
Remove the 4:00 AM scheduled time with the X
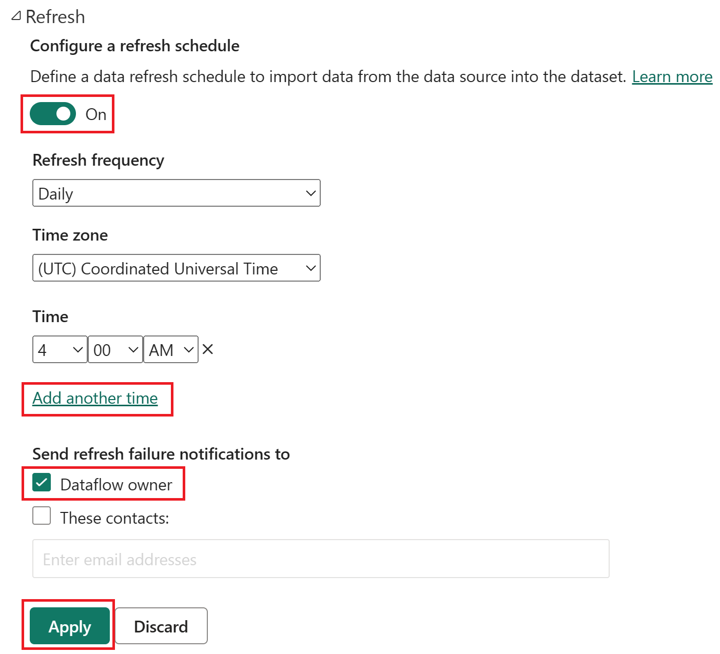coord(207,349)
